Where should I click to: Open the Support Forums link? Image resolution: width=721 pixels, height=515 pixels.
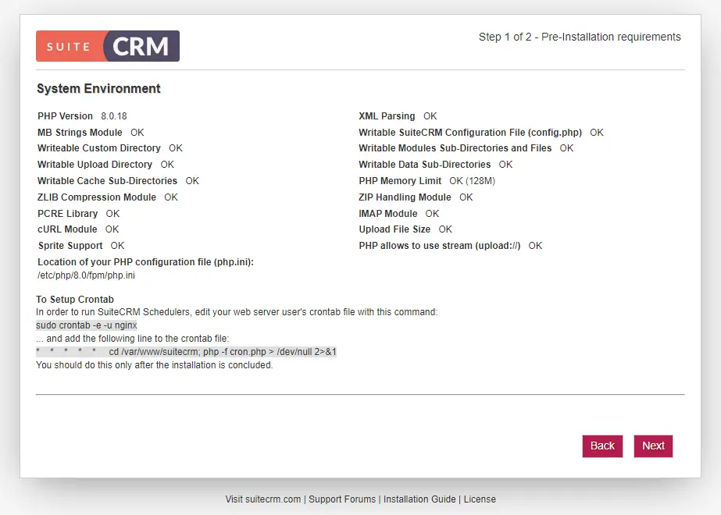click(x=342, y=499)
